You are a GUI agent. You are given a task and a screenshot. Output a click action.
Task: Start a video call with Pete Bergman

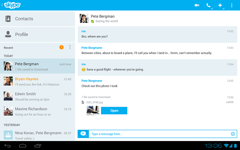(x=197, y=5)
